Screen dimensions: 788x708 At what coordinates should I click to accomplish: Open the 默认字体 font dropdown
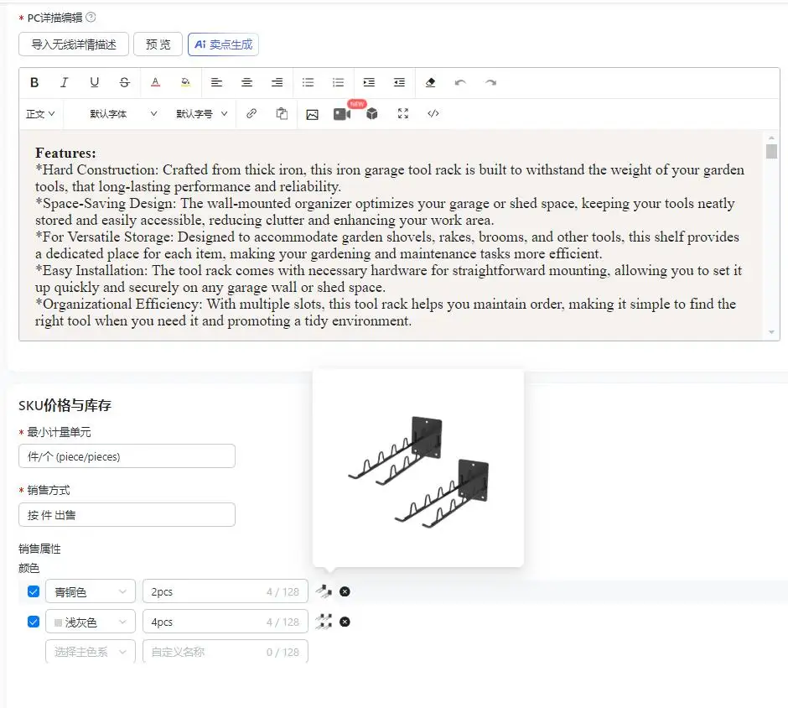coord(123,114)
